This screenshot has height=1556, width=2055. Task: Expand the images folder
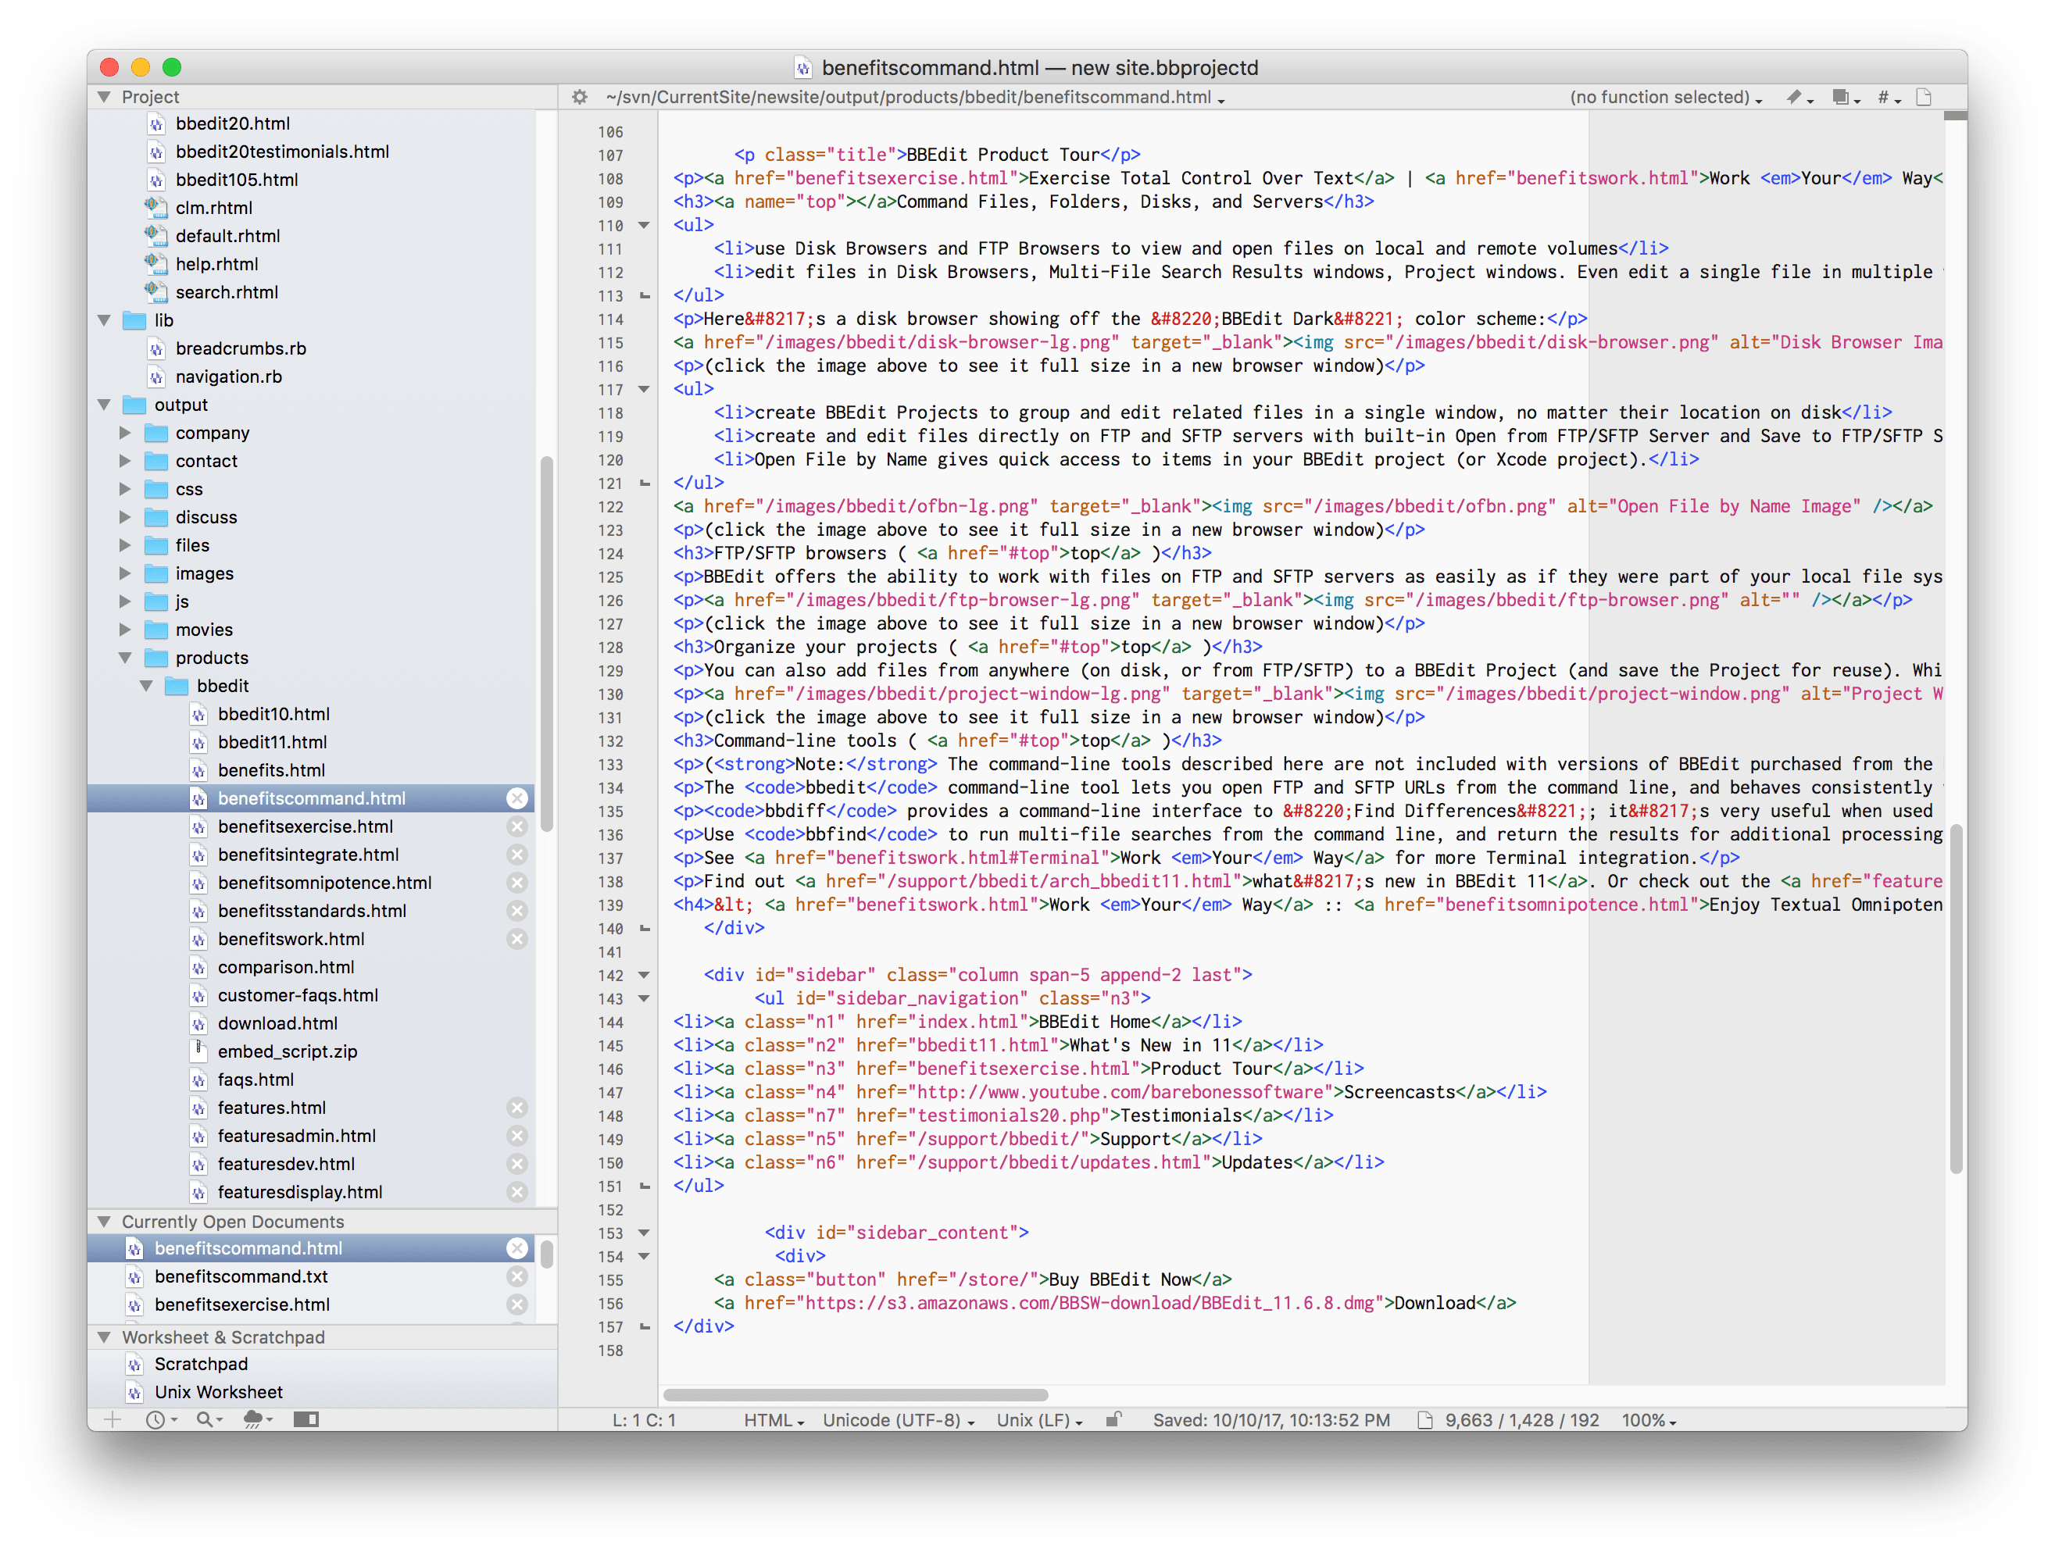coord(126,574)
